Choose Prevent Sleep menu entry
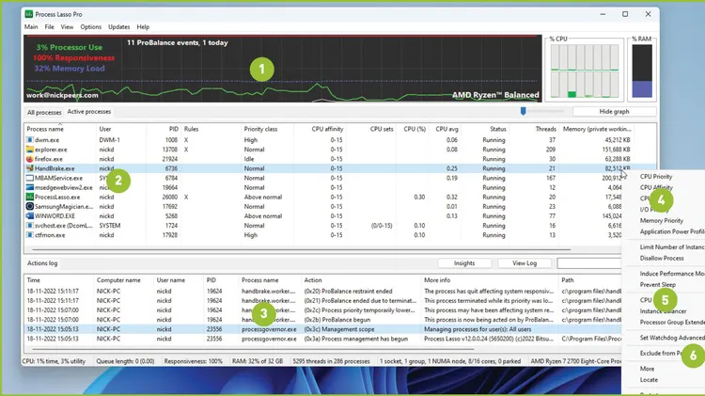 coord(658,285)
